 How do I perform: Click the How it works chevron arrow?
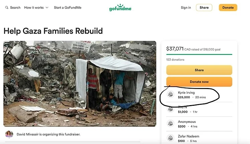[x=47, y=8]
